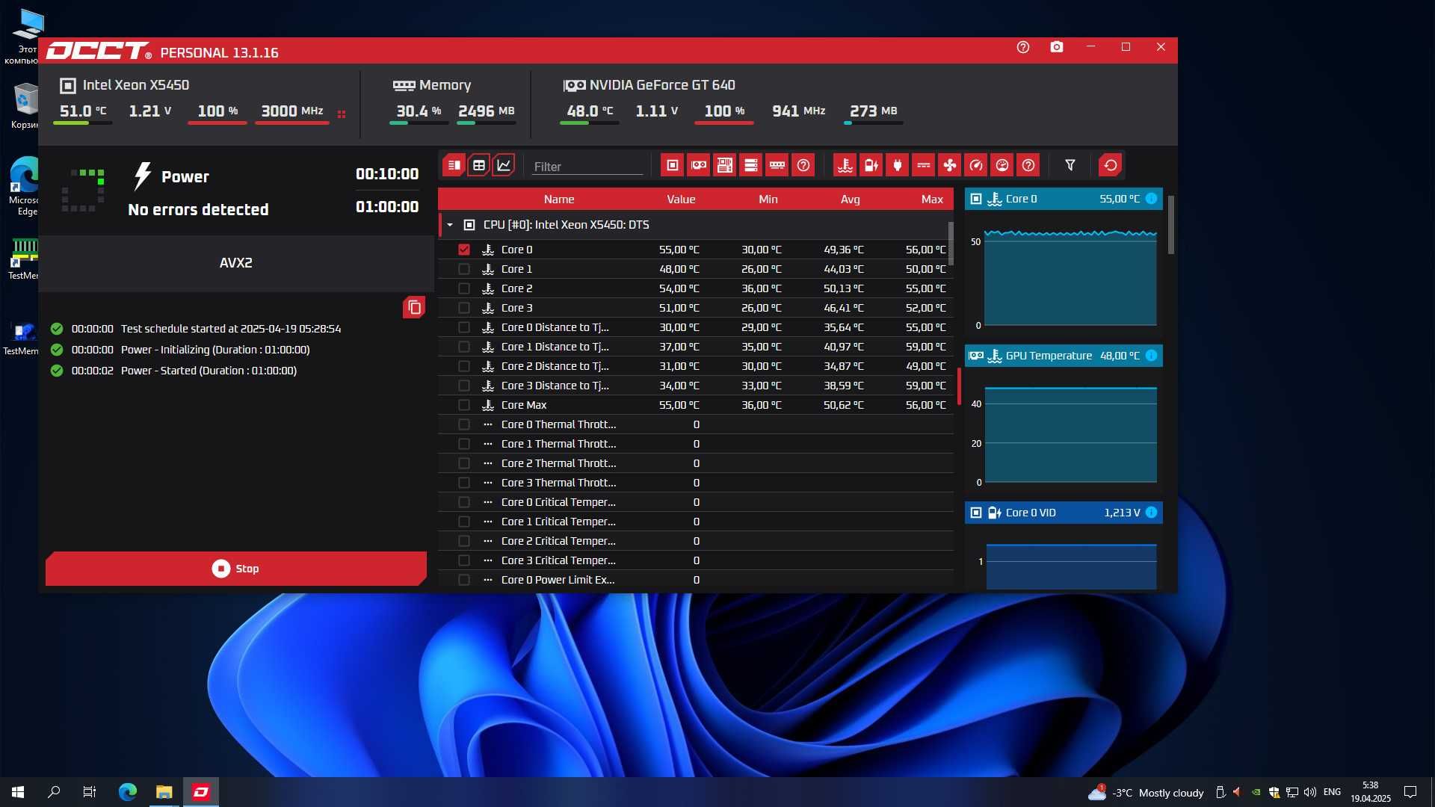Sort table by Avg column

click(x=851, y=200)
